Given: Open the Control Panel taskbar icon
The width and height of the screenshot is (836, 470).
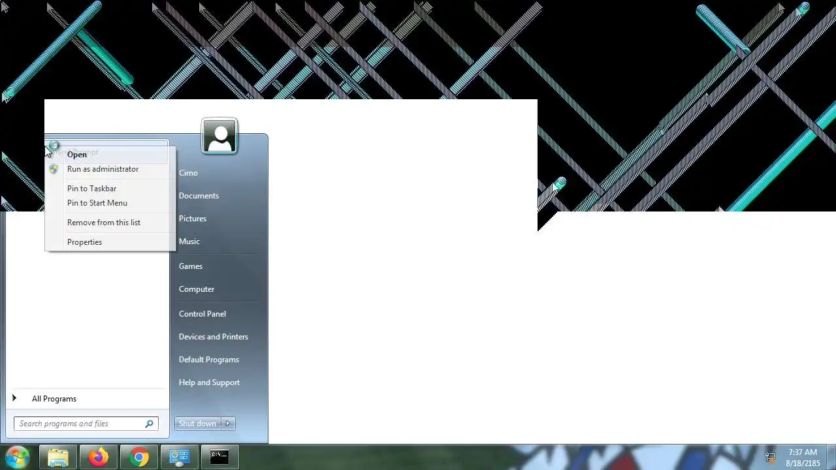Looking at the screenshot, I should [x=180, y=457].
